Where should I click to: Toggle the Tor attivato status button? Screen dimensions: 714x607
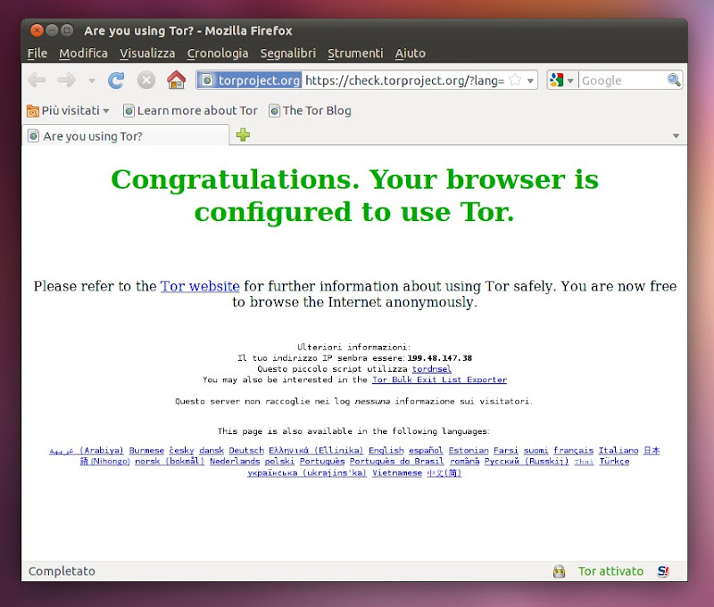(x=610, y=571)
